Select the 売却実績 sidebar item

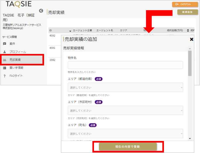22,60
